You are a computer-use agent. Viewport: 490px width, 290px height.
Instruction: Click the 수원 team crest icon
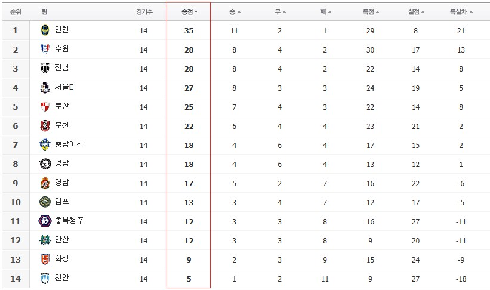(45, 49)
